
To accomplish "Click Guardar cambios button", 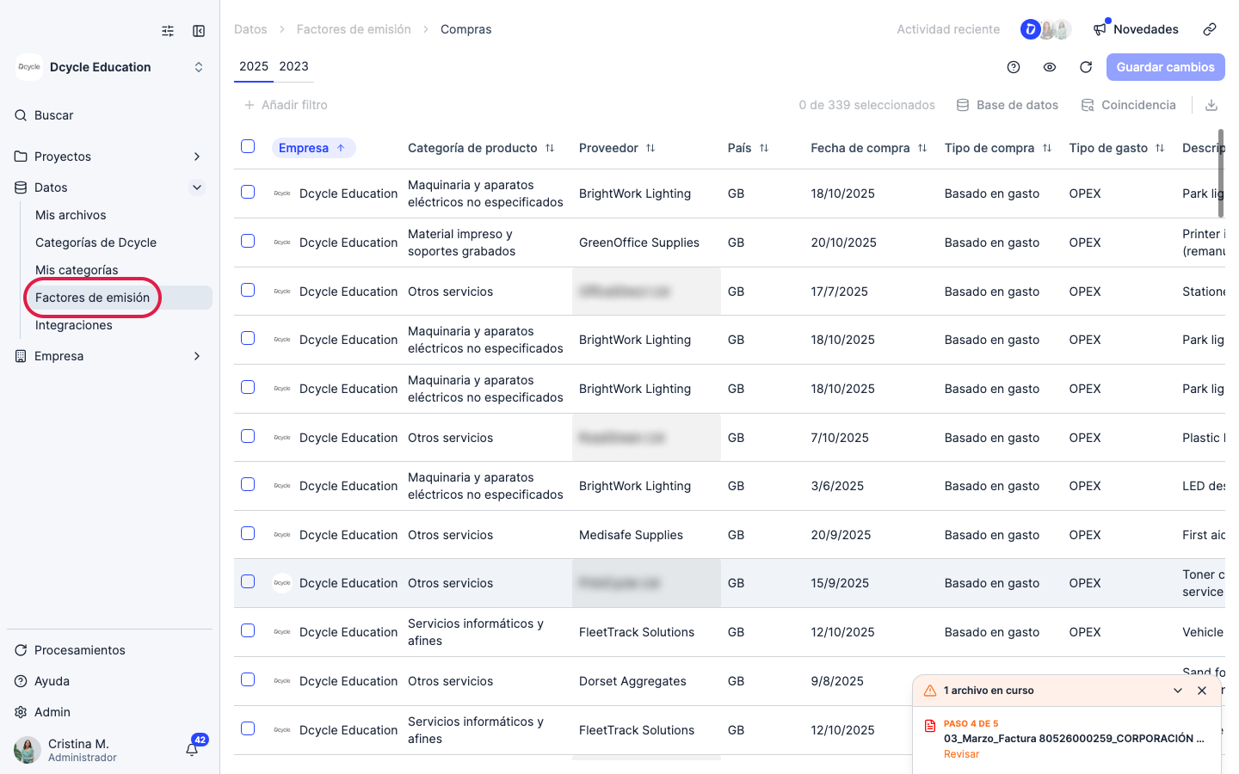I will point(1165,67).
